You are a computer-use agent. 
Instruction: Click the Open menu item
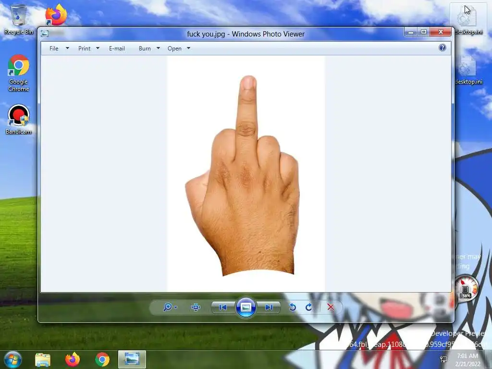(174, 49)
